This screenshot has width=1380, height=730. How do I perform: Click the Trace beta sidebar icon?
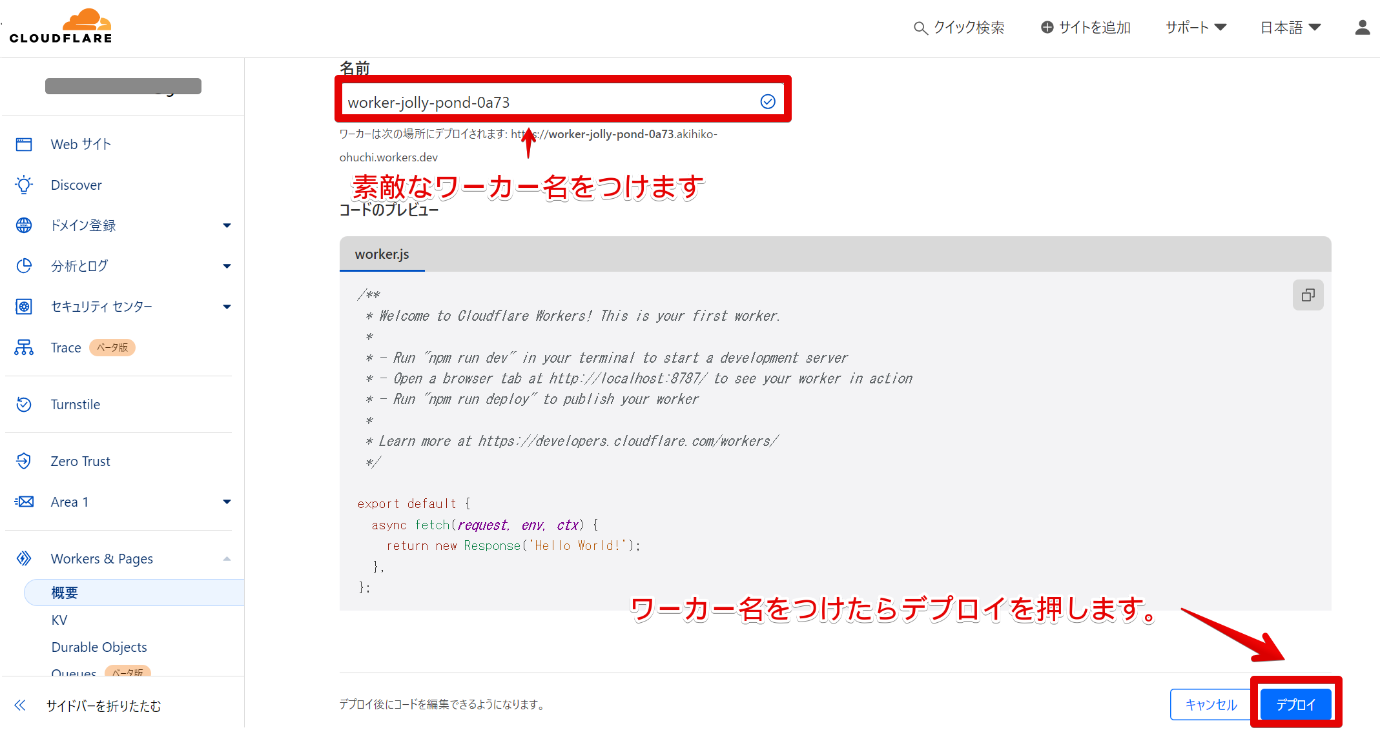point(24,347)
